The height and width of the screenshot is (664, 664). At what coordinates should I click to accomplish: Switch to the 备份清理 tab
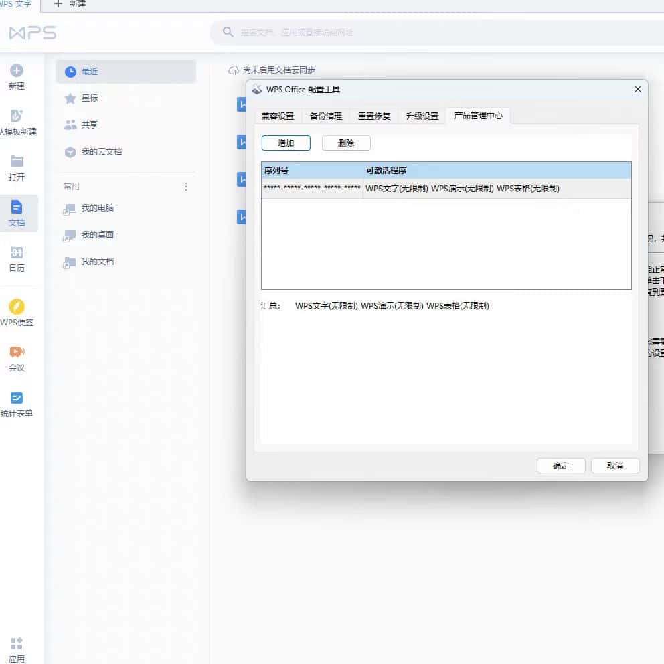(x=326, y=116)
